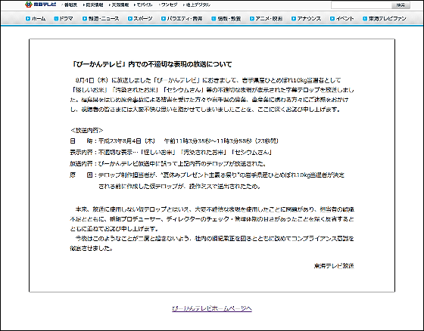Click the blue arrow icon beside スポーツ
Viewport: 424px width, 331px height.
[130, 19]
